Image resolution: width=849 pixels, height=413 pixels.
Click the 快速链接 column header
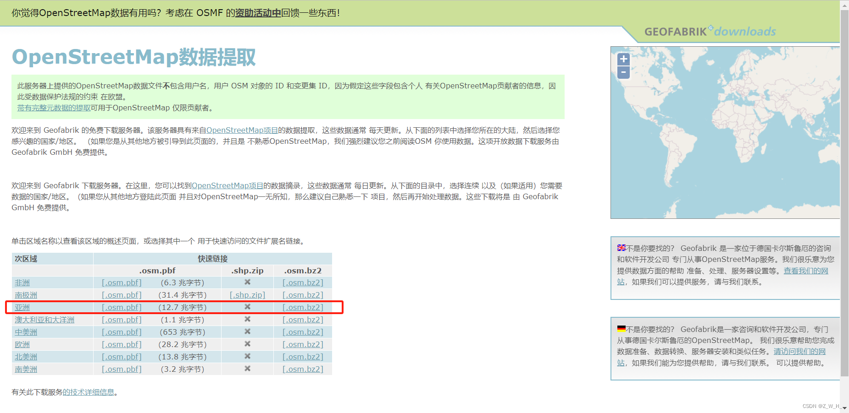point(213,259)
